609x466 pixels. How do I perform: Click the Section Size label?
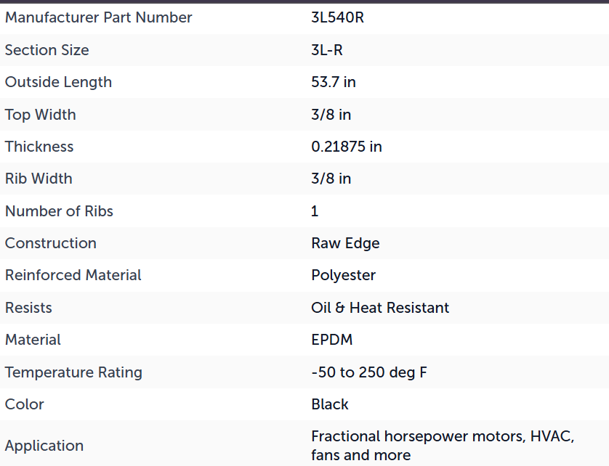pos(47,50)
